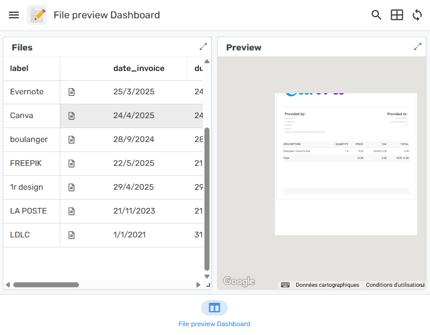The width and height of the screenshot is (430, 335).
Task: Click the table scroll left arrow
Action: tap(8, 285)
